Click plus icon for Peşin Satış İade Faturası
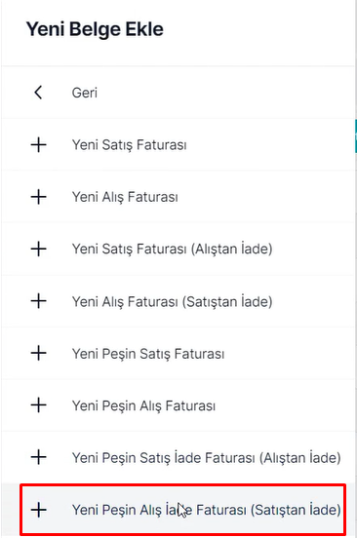 (x=38, y=457)
